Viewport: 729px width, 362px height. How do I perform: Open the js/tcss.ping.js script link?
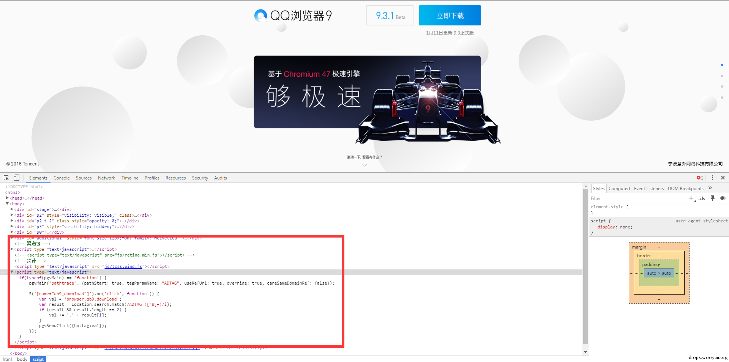click(123, 266)
